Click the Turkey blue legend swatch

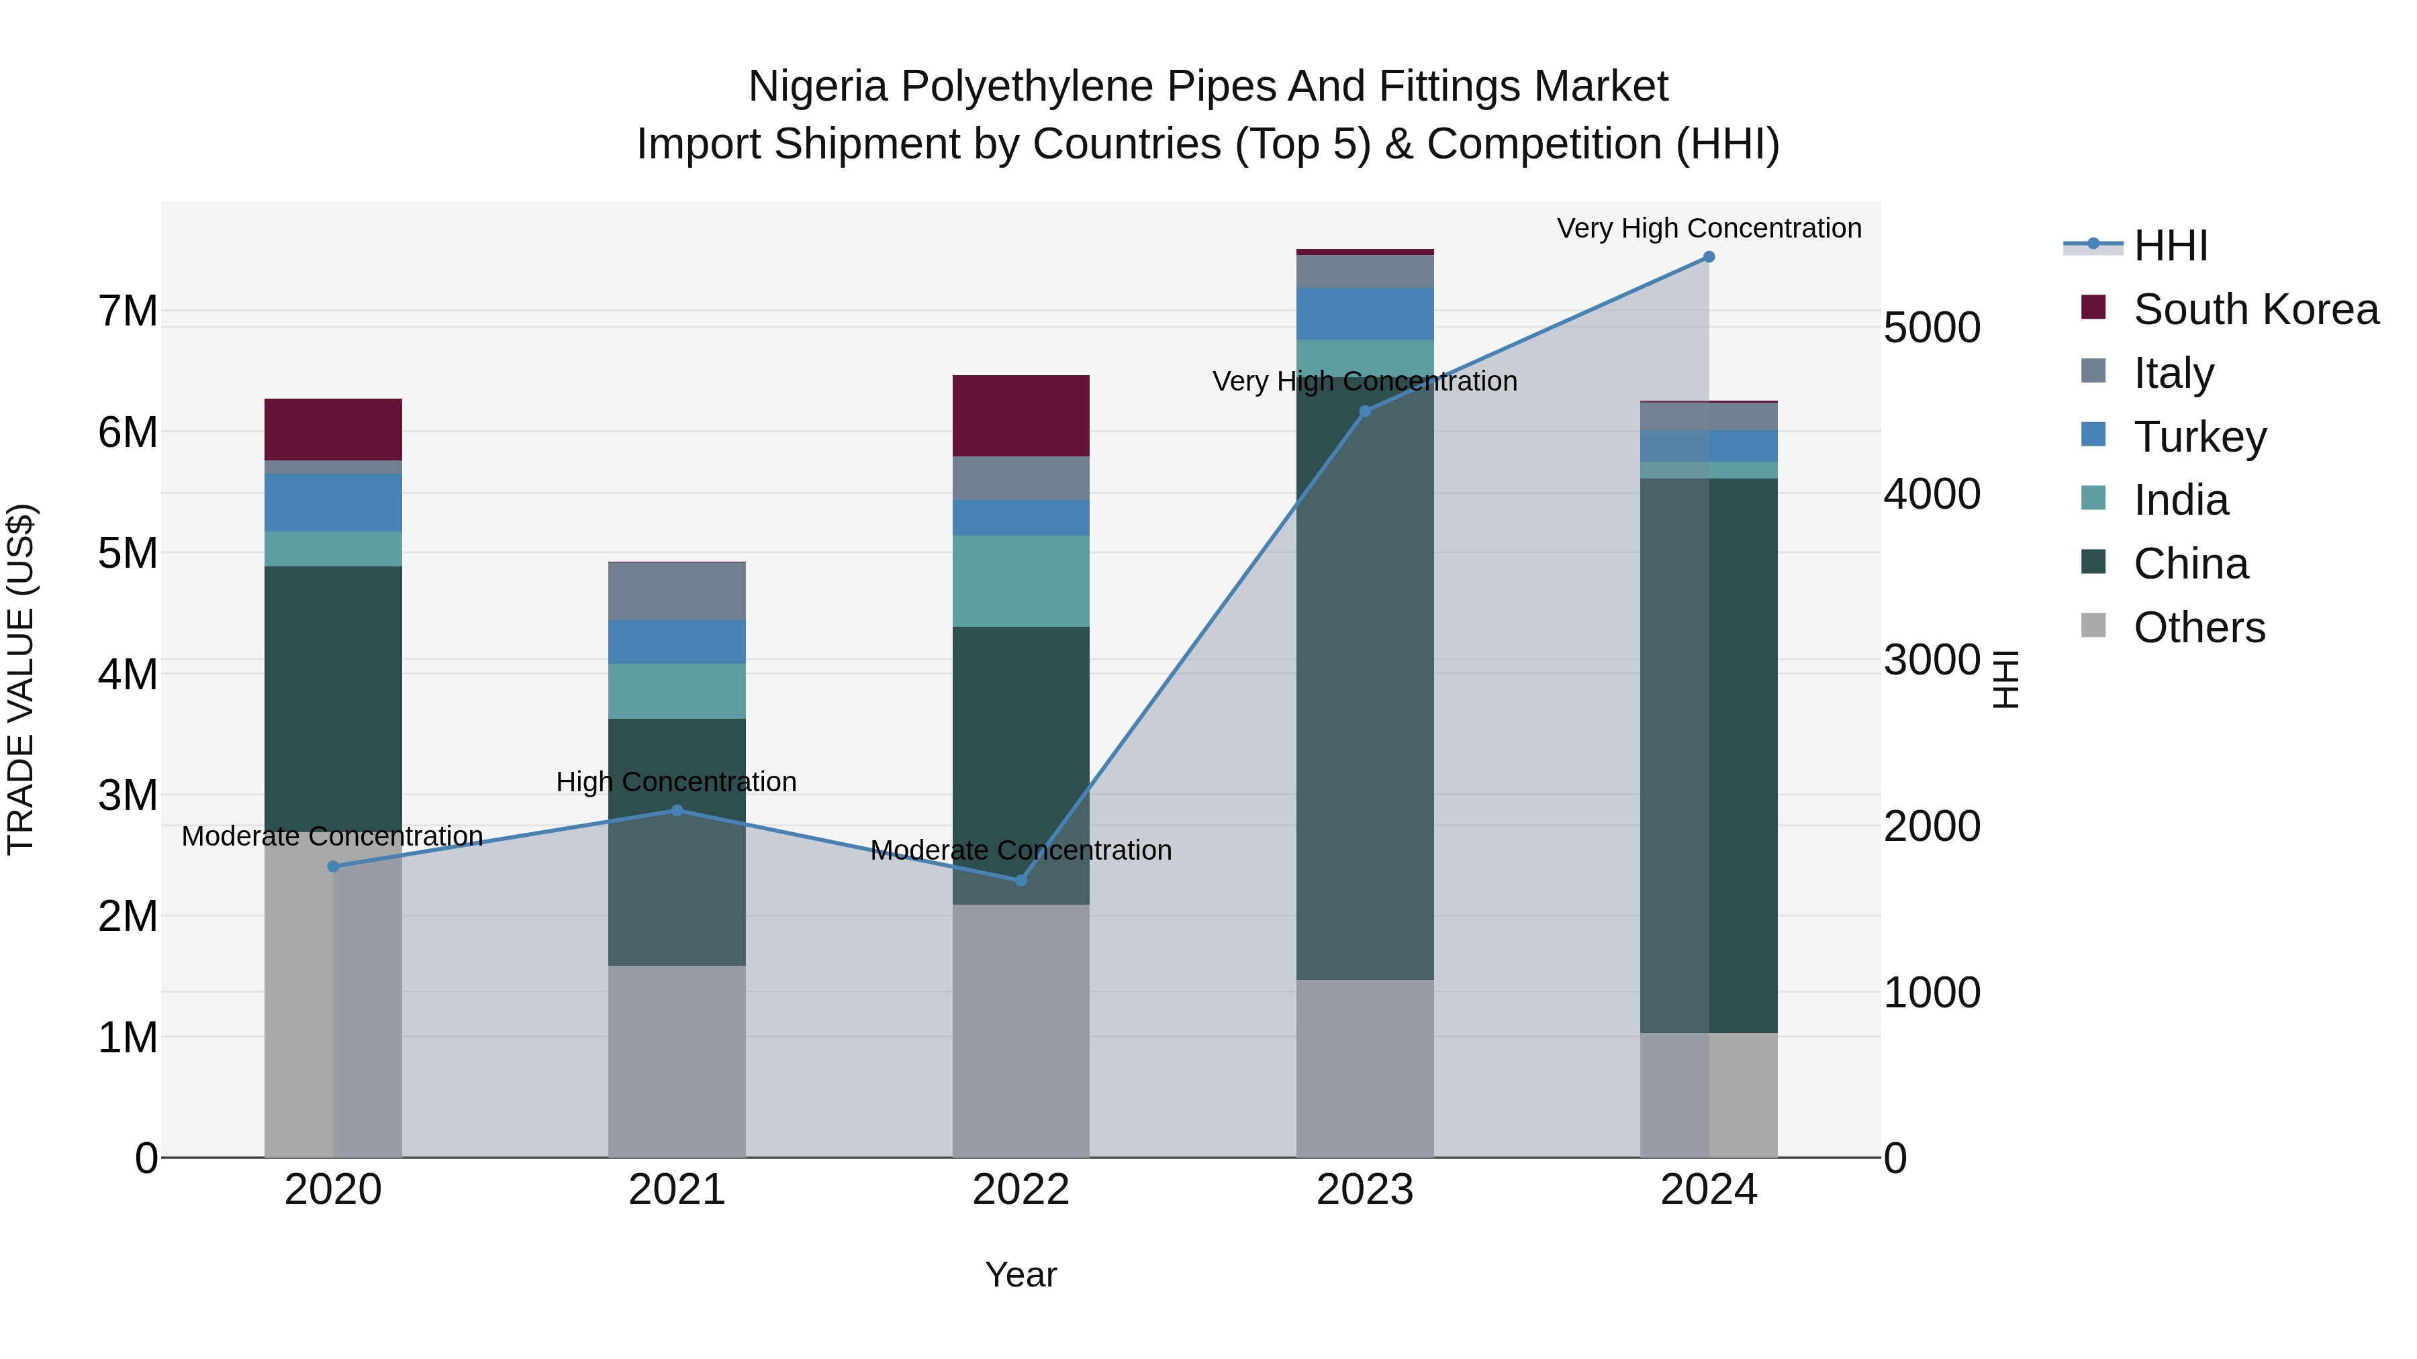pos(2093,434)
